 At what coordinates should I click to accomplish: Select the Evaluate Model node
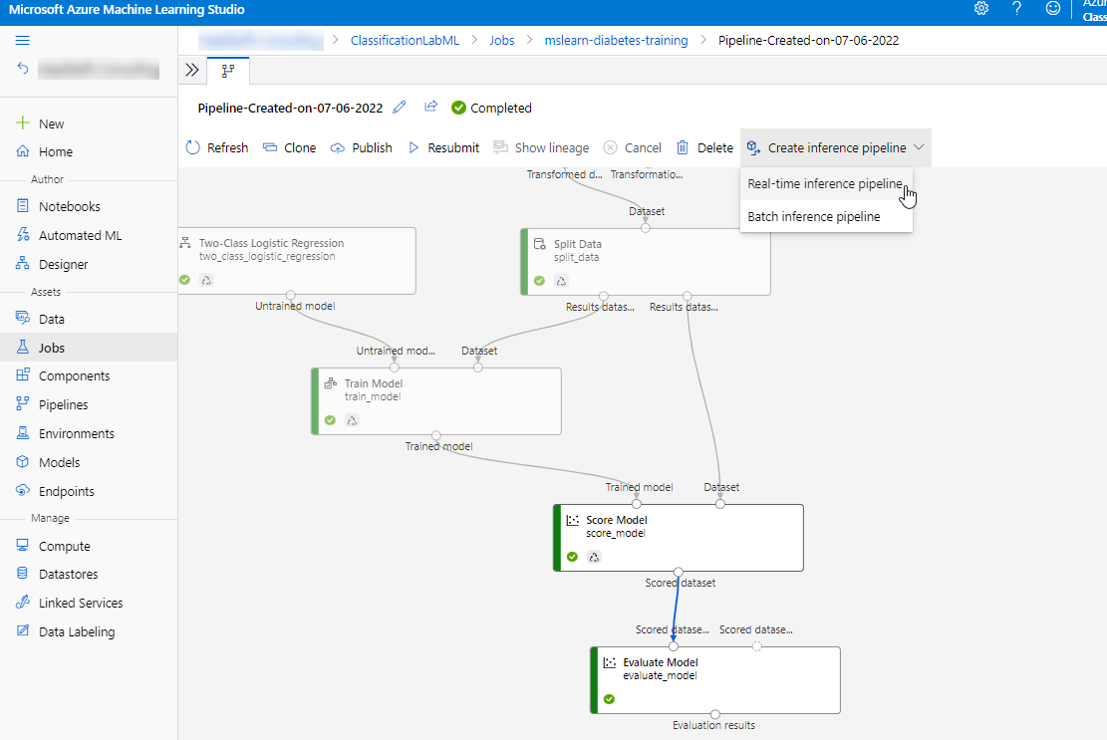click(715, 679)
